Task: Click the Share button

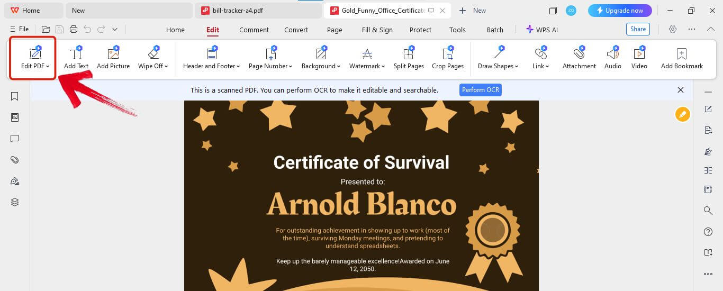Action: point(638,30)
